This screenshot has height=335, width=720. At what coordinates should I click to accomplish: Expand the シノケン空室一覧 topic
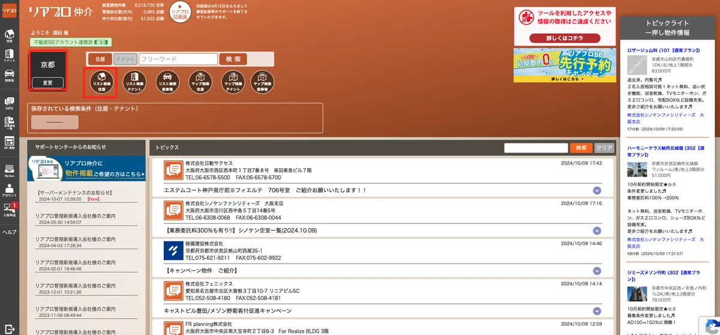[x=597, y=231]
